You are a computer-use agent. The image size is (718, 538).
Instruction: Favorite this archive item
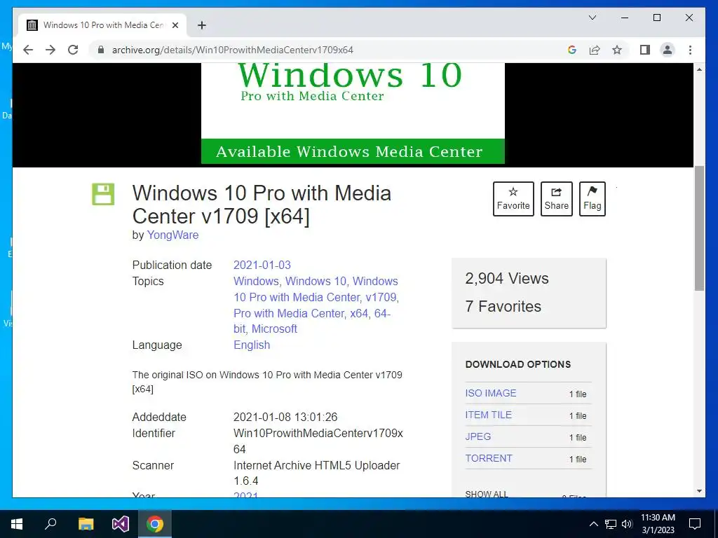513,198
